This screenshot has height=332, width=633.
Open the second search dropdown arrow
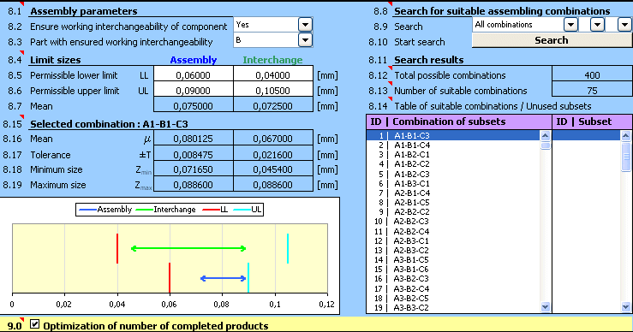coord(597,25)
